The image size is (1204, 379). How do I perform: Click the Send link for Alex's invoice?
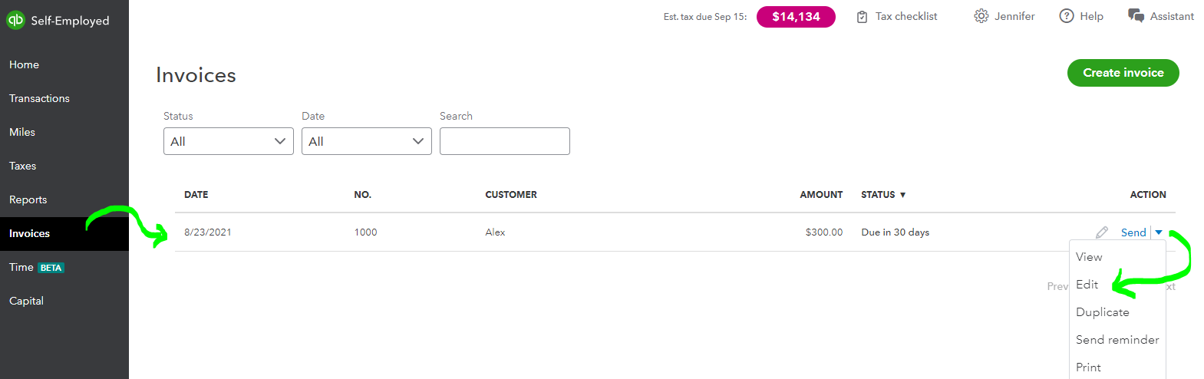click(1133, 232)
